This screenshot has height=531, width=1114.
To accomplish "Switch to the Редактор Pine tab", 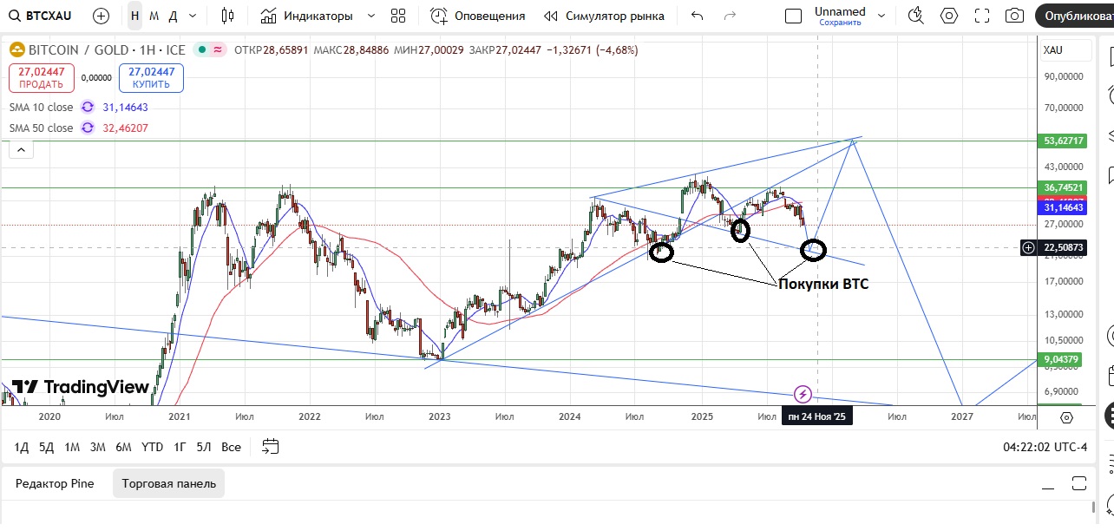I will (55, 483).
